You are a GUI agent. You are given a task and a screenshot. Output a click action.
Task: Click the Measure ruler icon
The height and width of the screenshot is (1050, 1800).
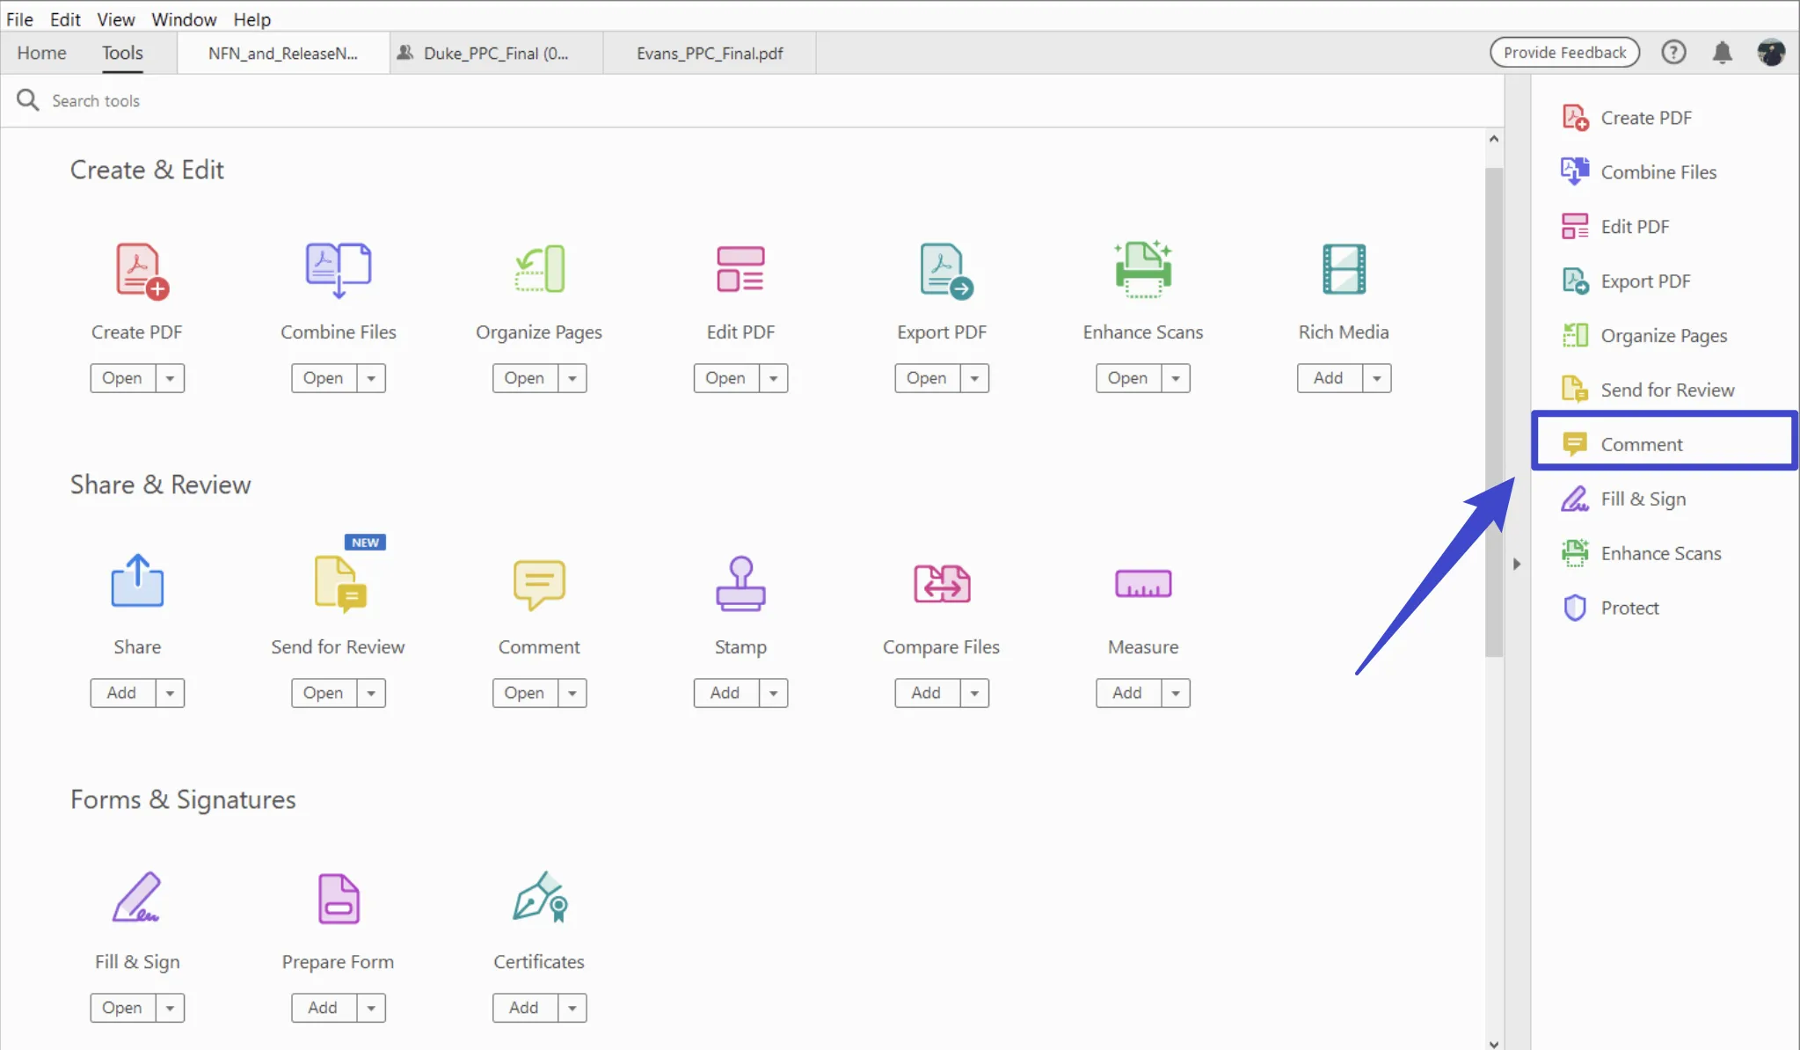coord(1143,584)
